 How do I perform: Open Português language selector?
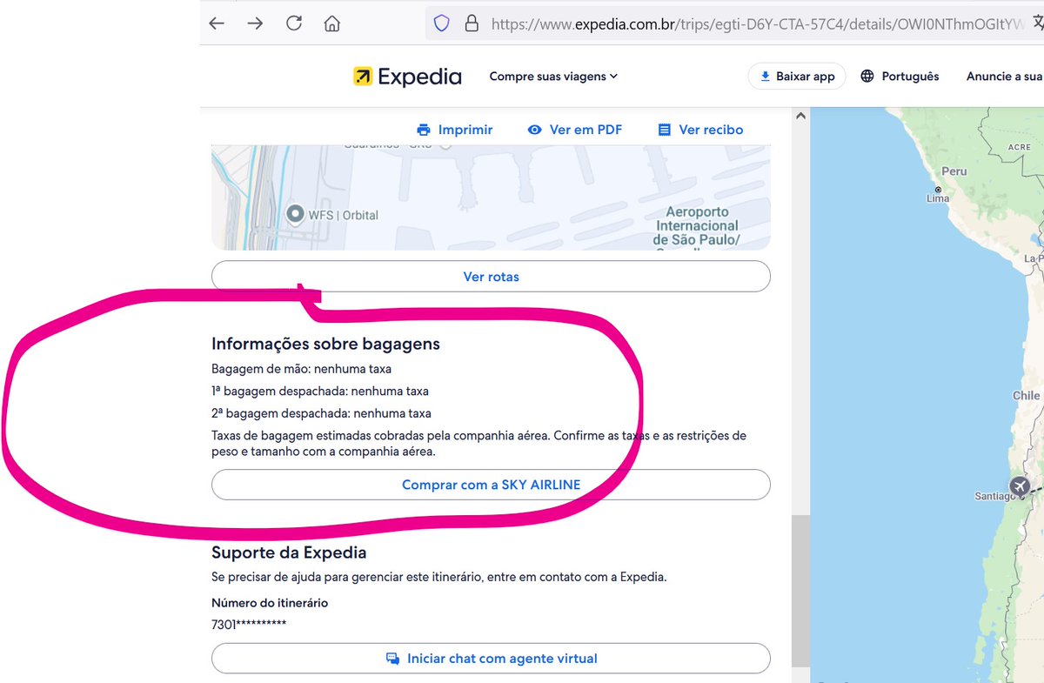[900, 77]
